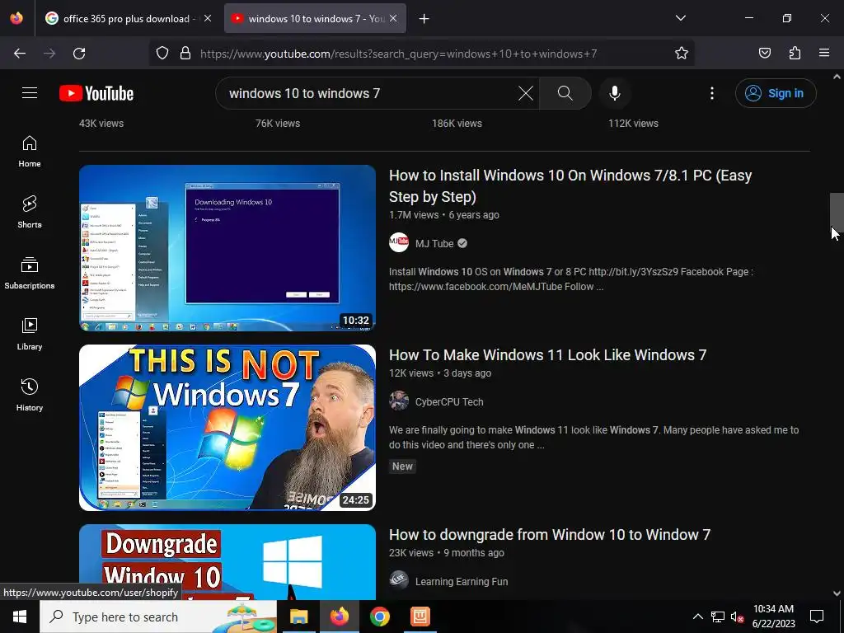Click the 23K views • 9 months ago text
This screenshot has height=633, width=844.
click(447, 553)
